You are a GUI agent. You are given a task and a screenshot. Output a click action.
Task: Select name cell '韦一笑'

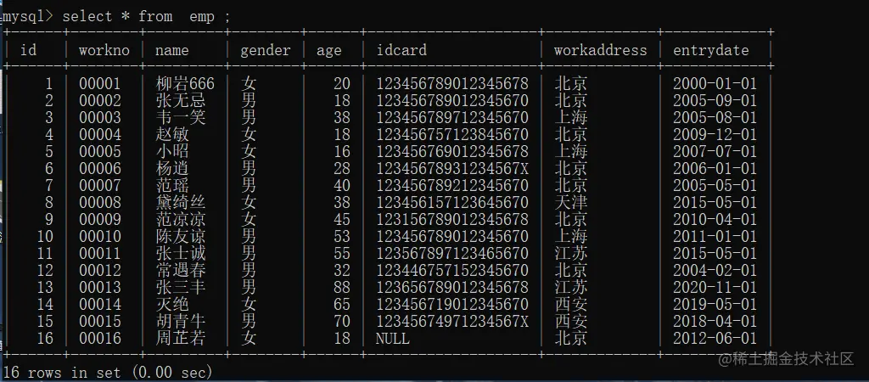[x=181, y=118]
